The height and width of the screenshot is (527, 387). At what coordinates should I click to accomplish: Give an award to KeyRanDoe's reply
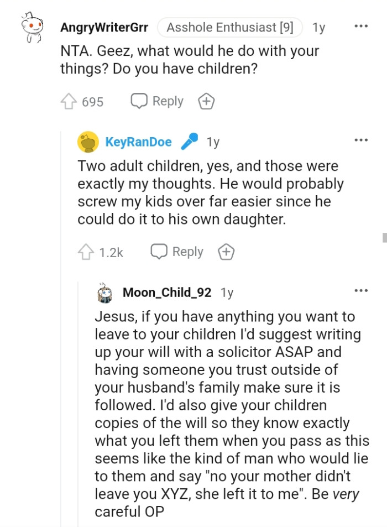[x=226, y=252]
